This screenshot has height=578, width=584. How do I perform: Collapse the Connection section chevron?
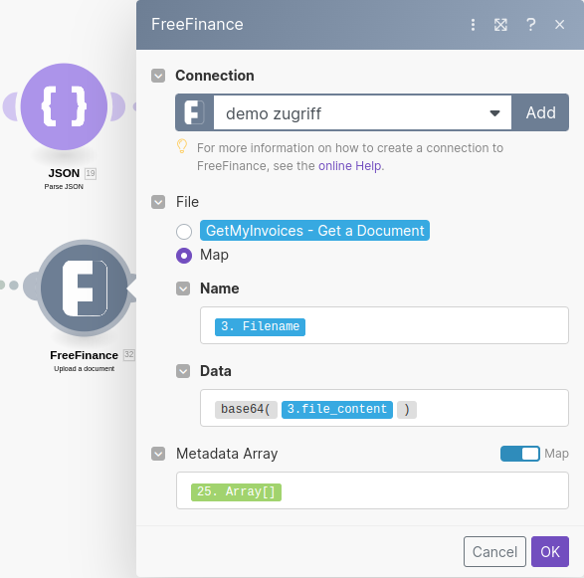coord(158,76)
